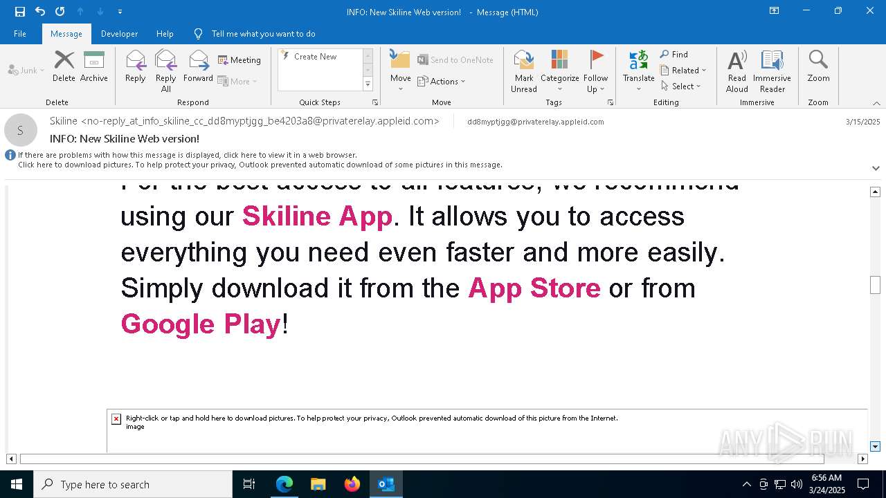The width and height of the screenshot is (886, 498).
Task: Open the Google Play link
Action: (201, 324)
